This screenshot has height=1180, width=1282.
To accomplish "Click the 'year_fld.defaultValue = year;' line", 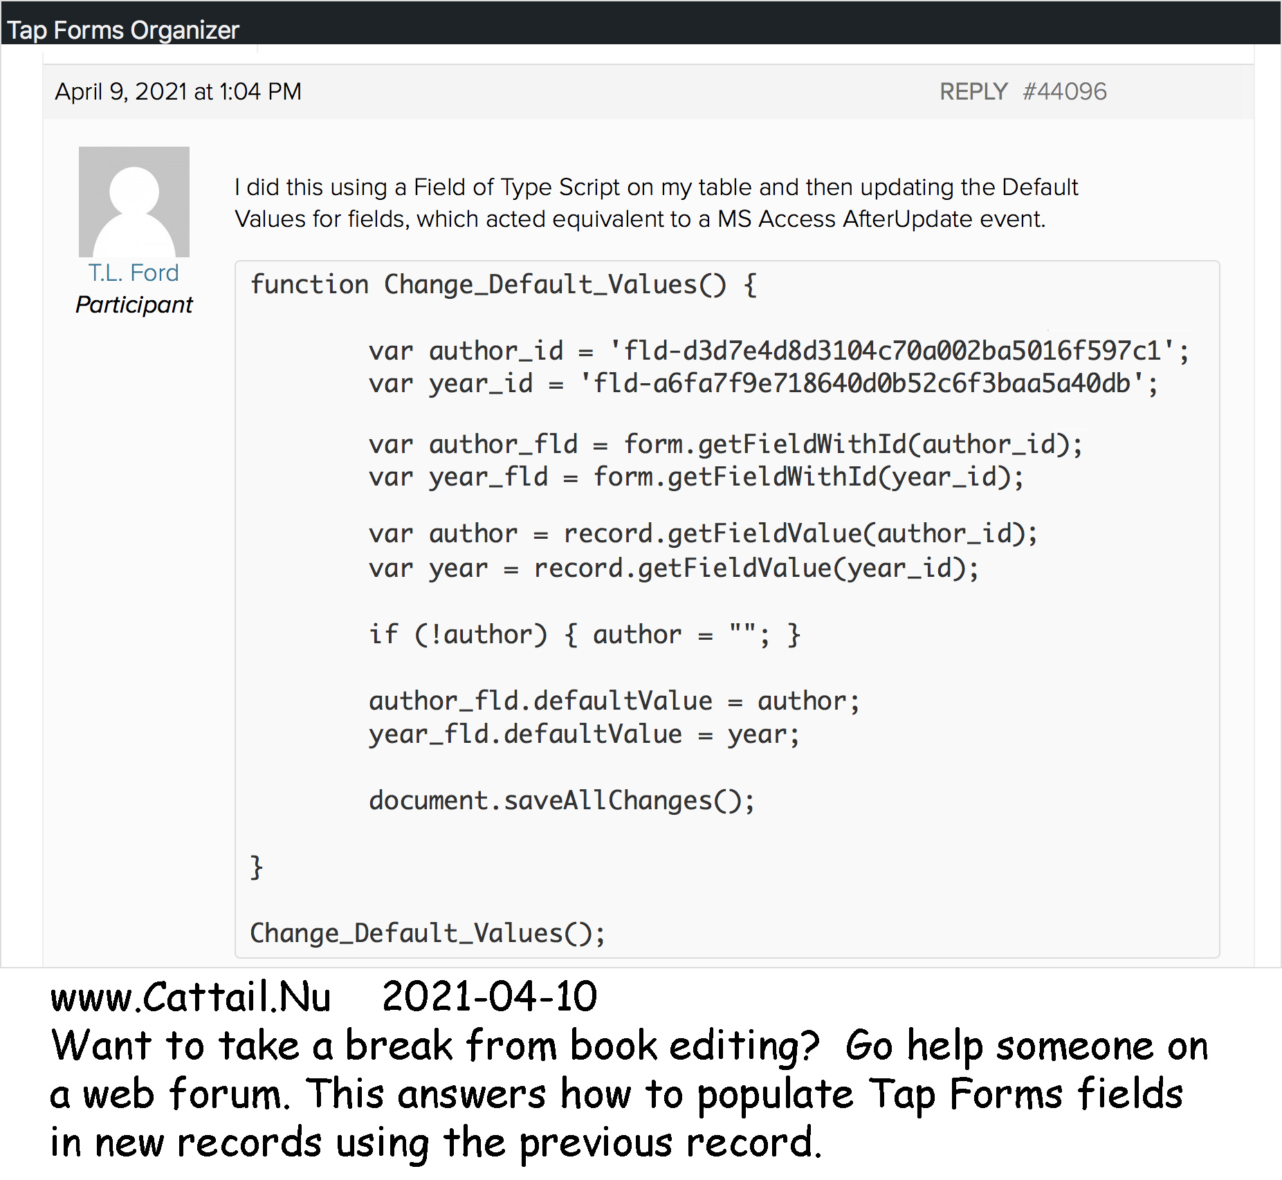I will click(x=585, y=735).
